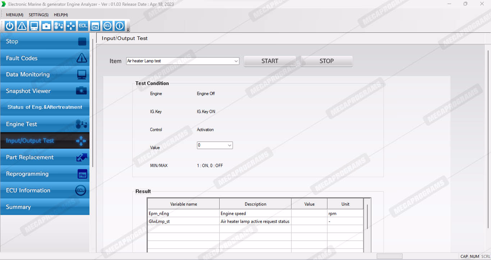The height and width of the screenshot is (260, 491).
Task: Go to Part Replacement in sidebar
Action: pos(45,157)
